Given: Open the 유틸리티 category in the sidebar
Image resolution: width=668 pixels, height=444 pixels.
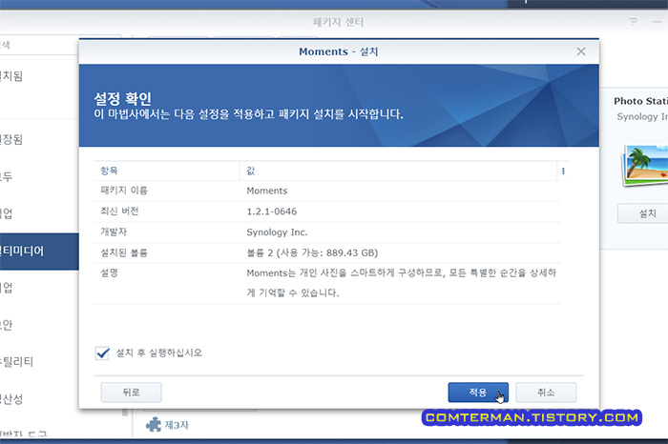Looking at the screenshot, I should [17, 362].
